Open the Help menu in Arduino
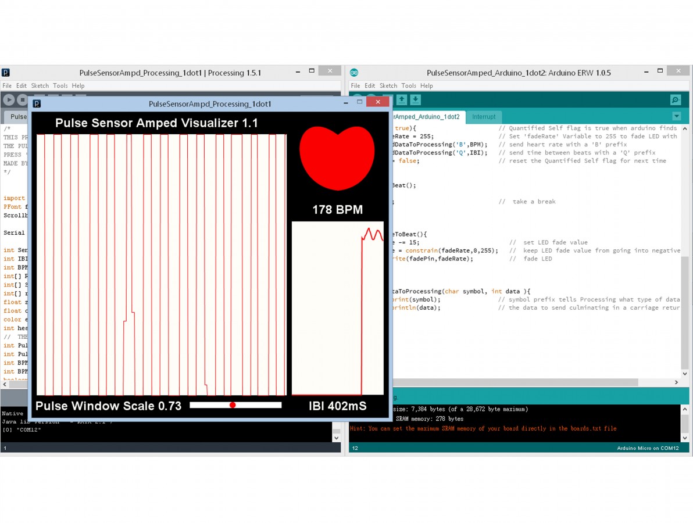 (427, 85)
